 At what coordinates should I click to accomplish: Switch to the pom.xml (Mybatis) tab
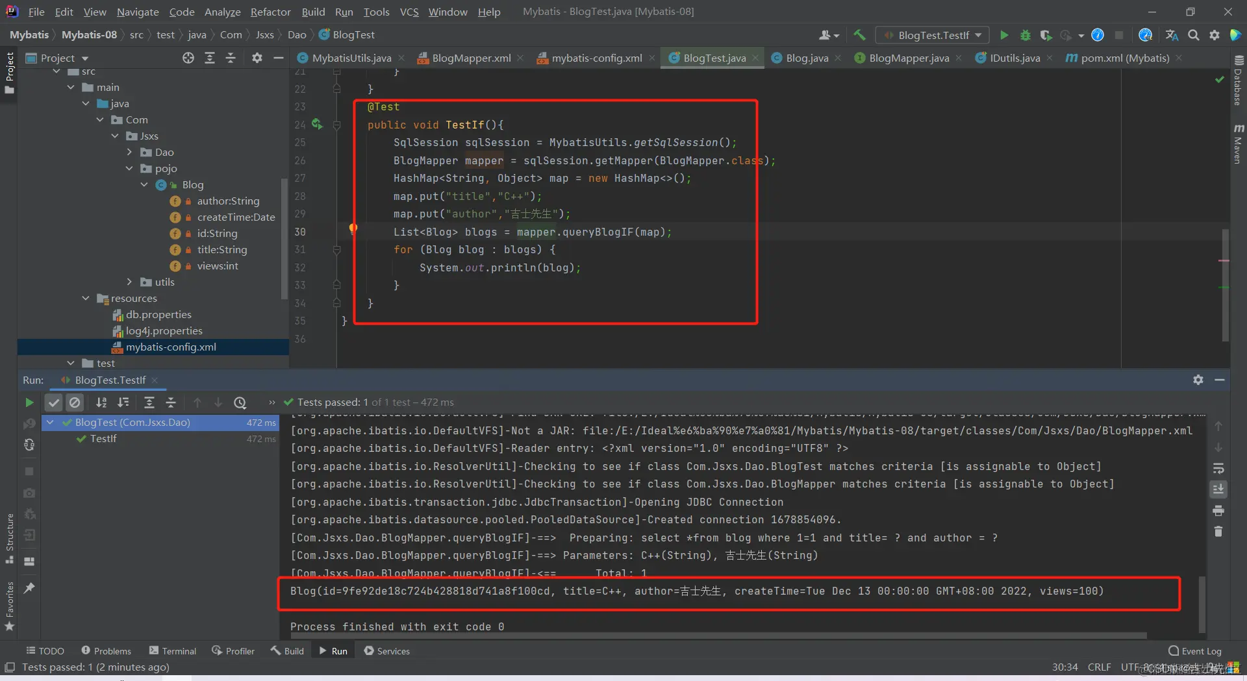pyautogui.click(x=1124, y=58)
